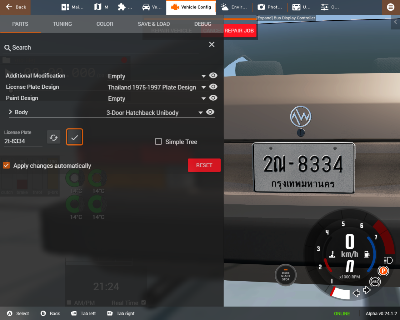This screenshot has height=320, width=400.
Task: Expand the Body tree node
Action: click(10, 112)
